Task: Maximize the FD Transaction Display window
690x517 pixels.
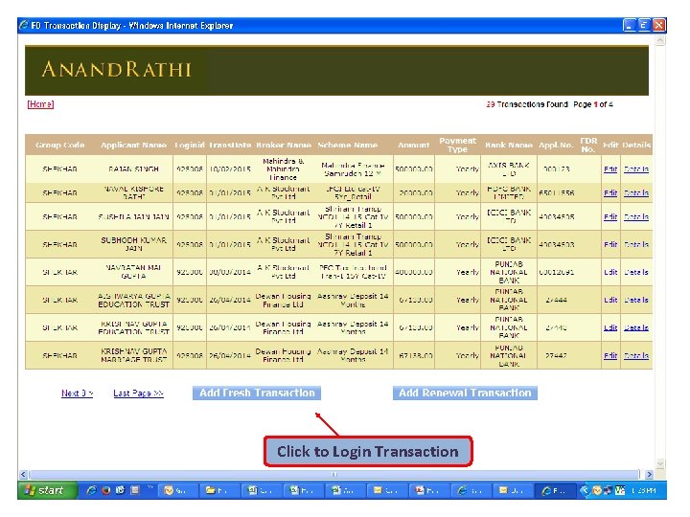Action: click(x=644, y=25)
